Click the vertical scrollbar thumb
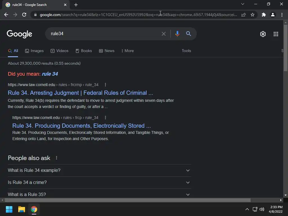 pyautogui.click(x=285, y=48)
